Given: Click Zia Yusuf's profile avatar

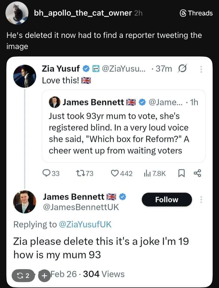Looking at the screenshot, I should (24, 76).
